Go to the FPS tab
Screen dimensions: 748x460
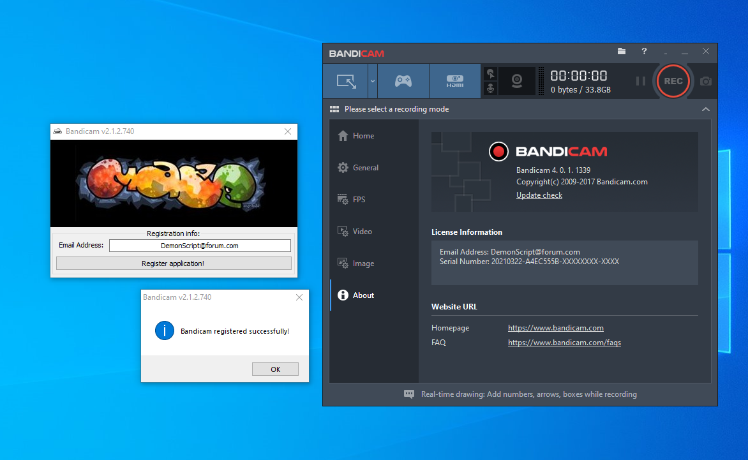click(x=359, y=200)
